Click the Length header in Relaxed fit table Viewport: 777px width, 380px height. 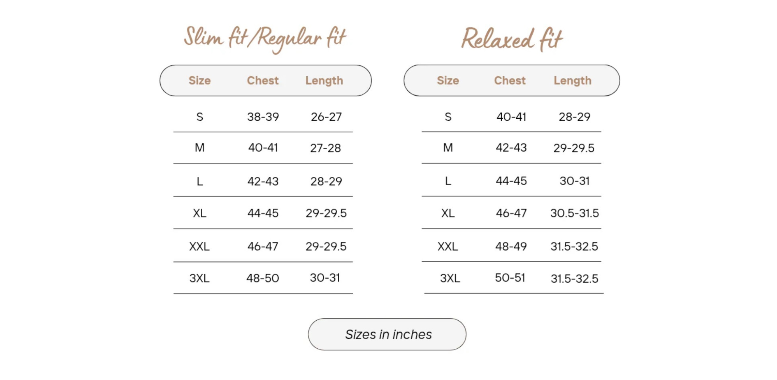click(x=573, y=81)
